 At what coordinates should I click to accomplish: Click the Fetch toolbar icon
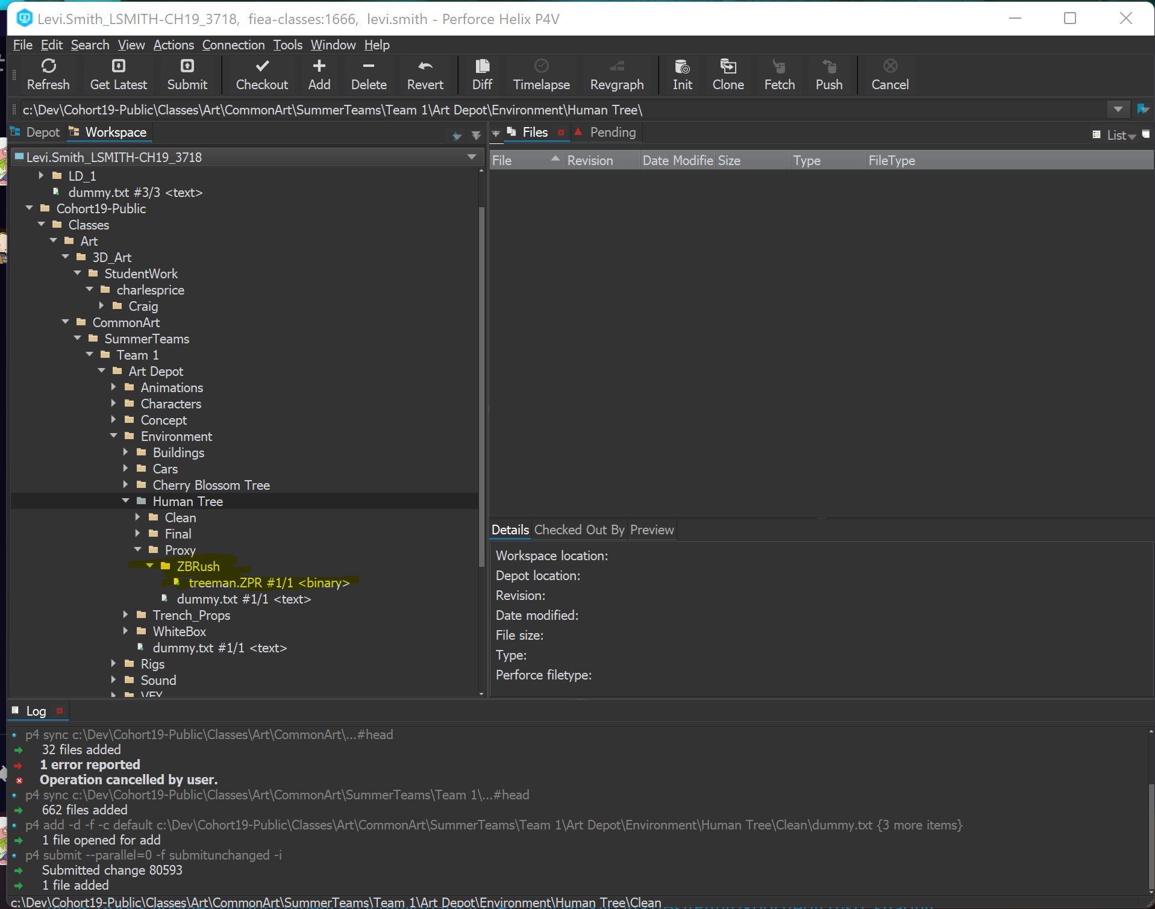[x=779, y=66]
